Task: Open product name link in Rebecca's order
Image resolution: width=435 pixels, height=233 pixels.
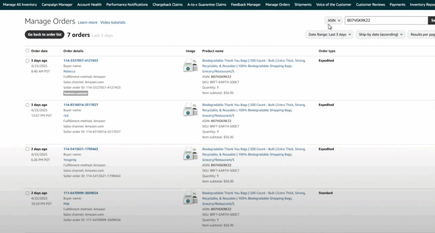Action: (x=254, y=66)
